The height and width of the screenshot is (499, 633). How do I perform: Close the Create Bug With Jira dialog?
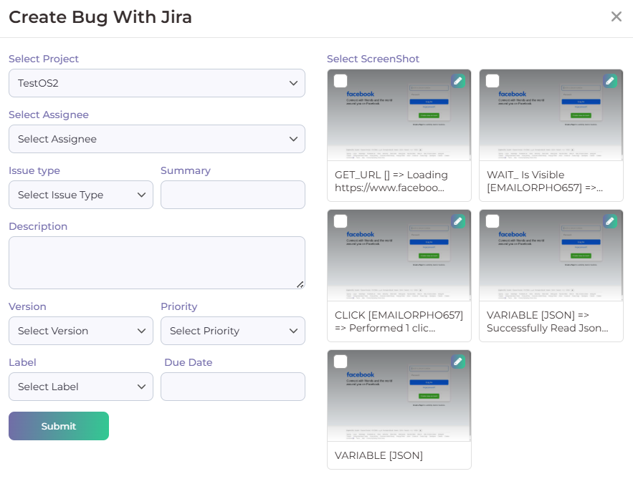click(616, 16)
